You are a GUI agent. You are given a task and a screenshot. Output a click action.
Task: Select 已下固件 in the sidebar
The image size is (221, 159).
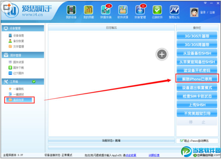coord(16,73)
